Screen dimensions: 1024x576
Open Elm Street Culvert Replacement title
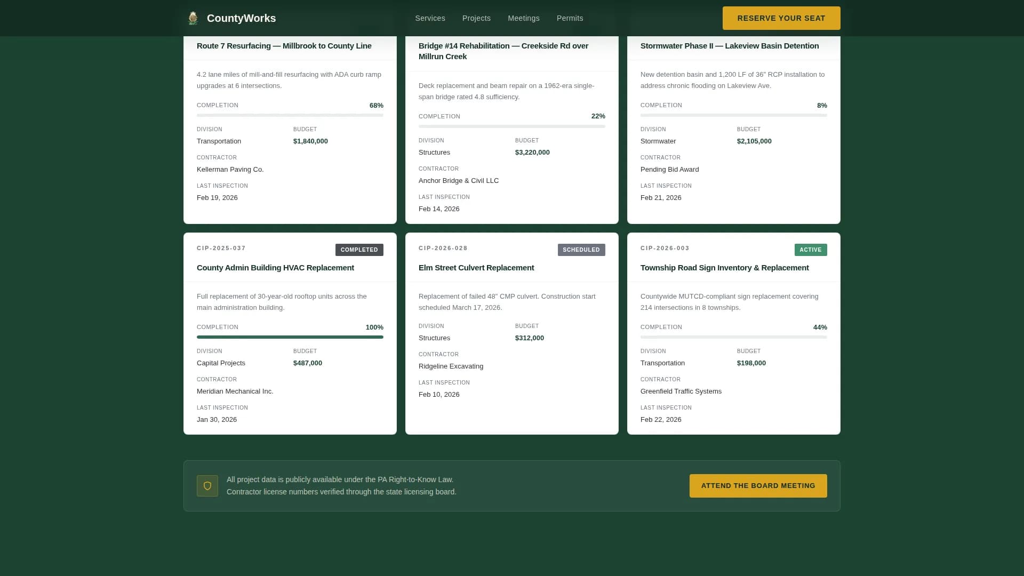click(x=476, y=268)
